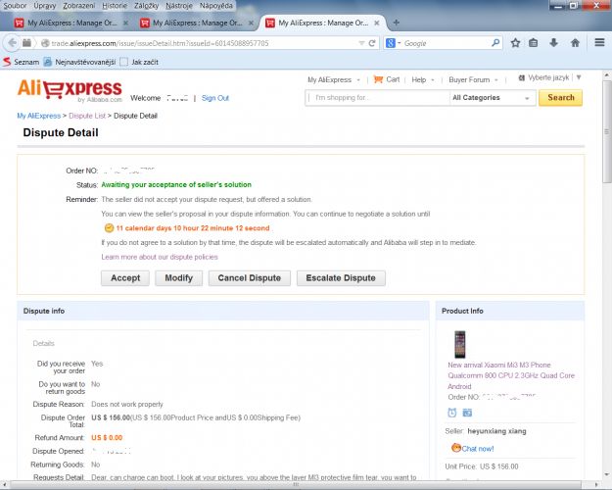Open the My AliExpress breadcrumb link

(38, 116)
